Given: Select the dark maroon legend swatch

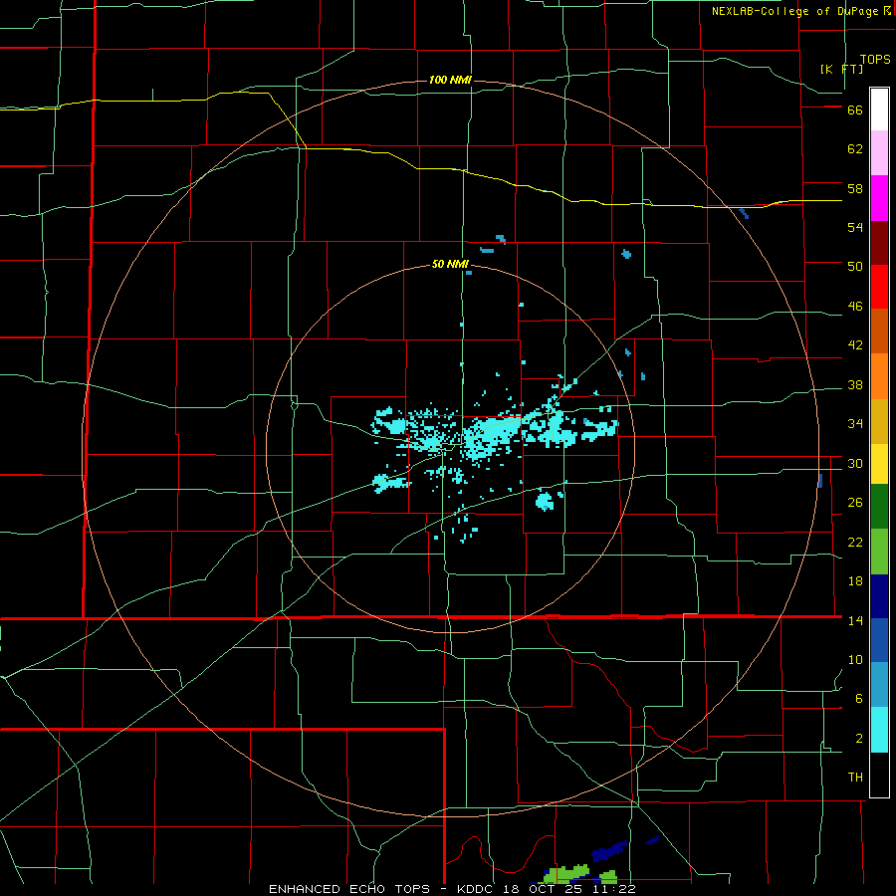Looking at the screenshot, I should pyautogui.click(x=879, y=243).
